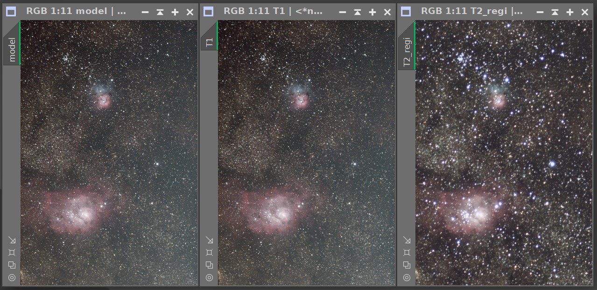The image size is (597, 290).
Task: Click the diagonal arrow icon on T2_regi sidebar
Action: 407,240
